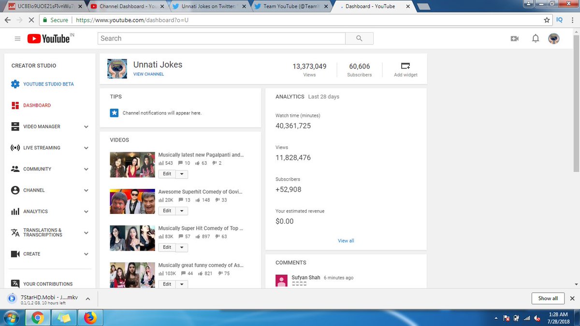Open the new tab button

coord(423,7)
